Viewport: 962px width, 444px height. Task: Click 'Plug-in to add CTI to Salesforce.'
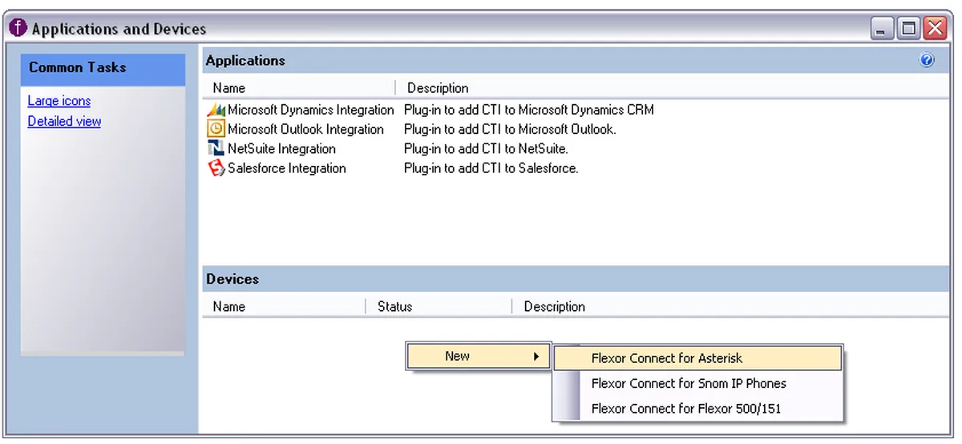click(x=491, y=168)
